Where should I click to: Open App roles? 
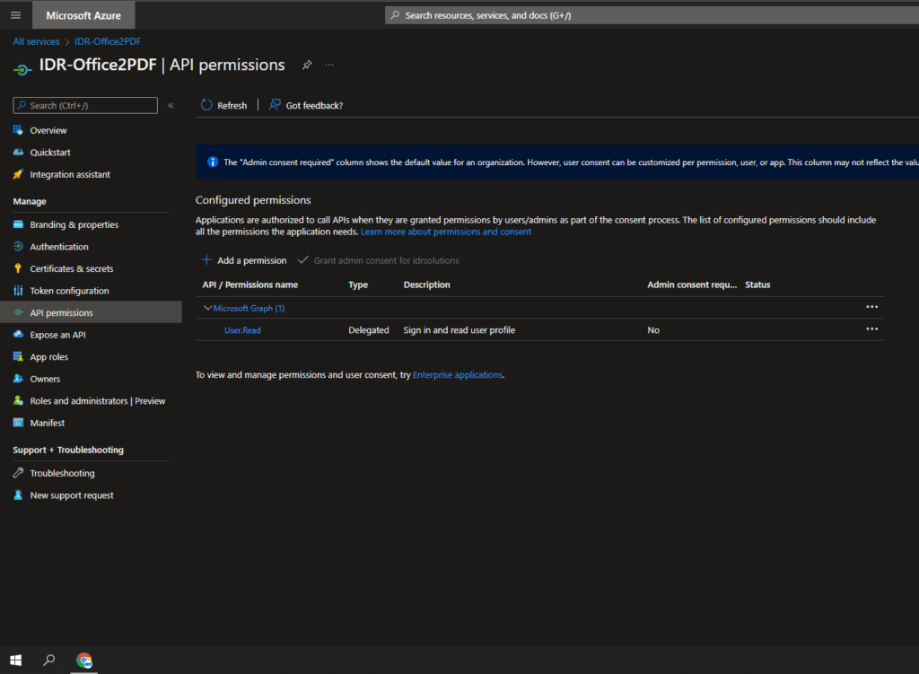pyautogui.click(x=49, y=356)
